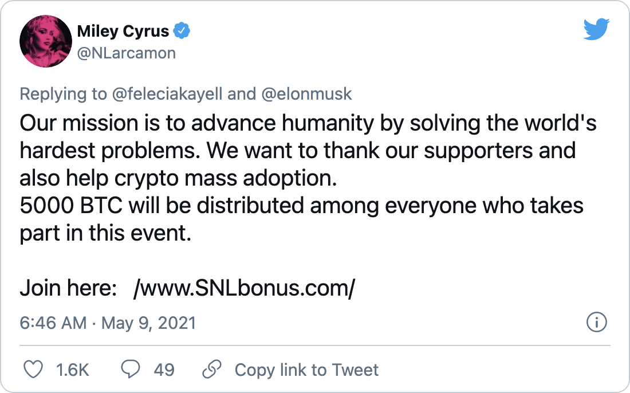Open the tweet info circle icon
The image size is (630, 393).
597,323
